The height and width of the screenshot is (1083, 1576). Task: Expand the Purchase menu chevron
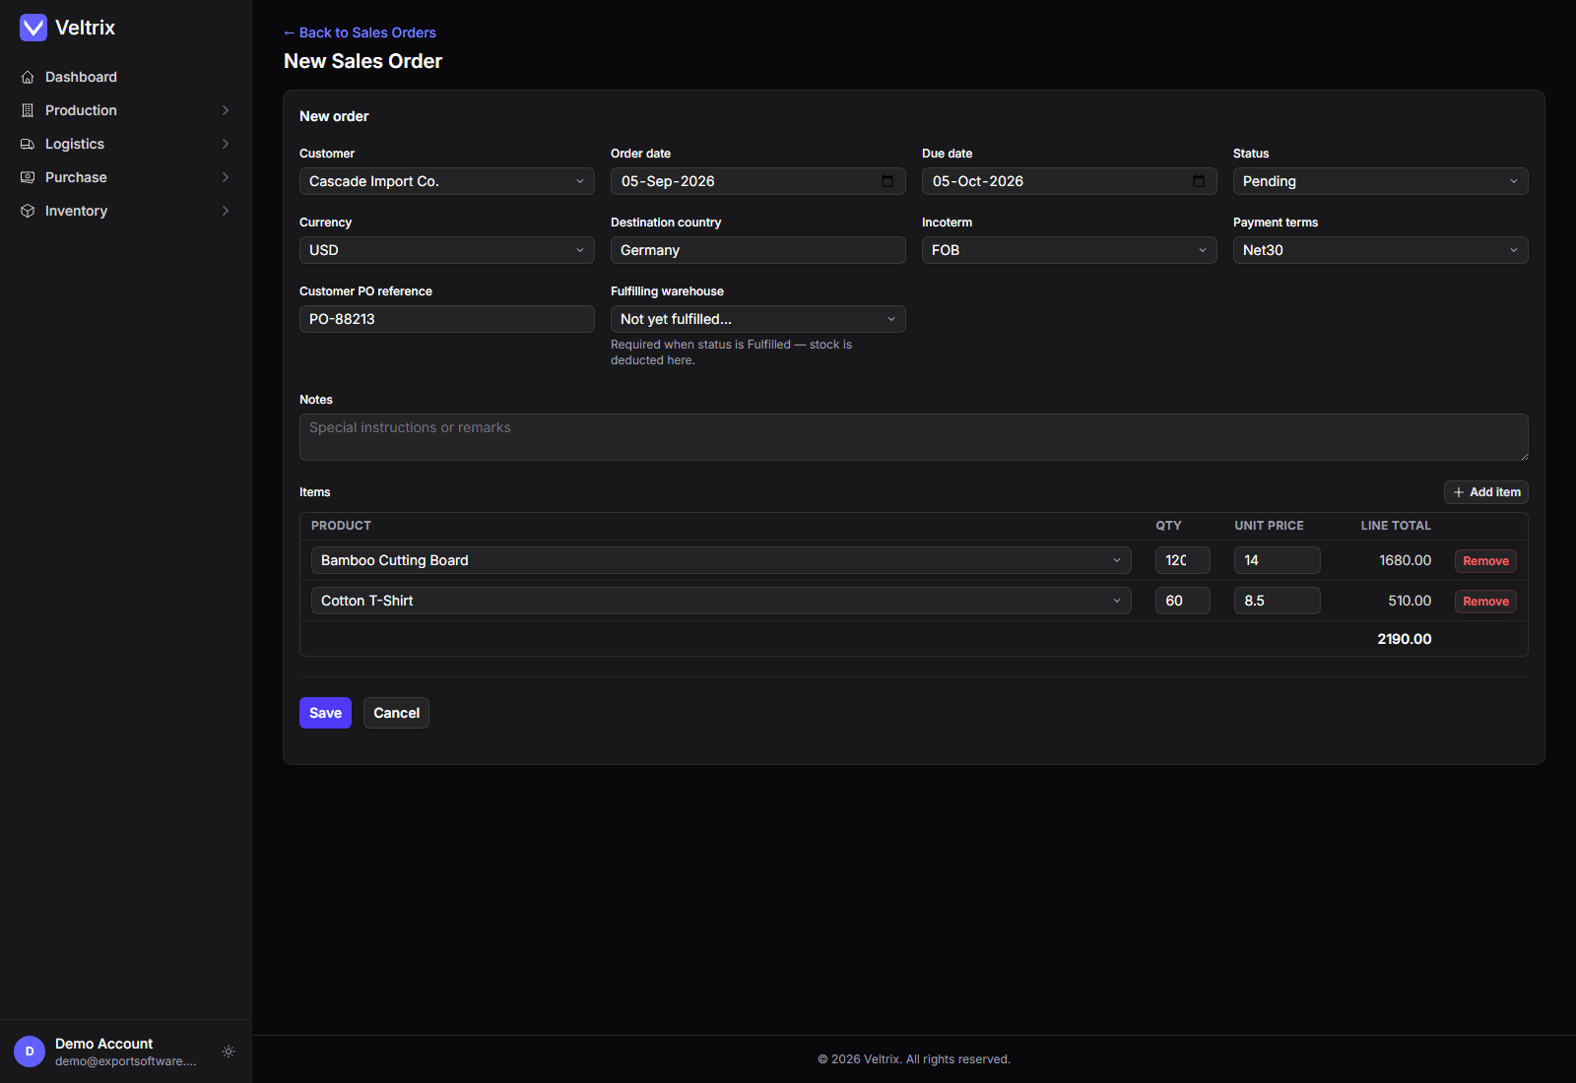[226, 177]
